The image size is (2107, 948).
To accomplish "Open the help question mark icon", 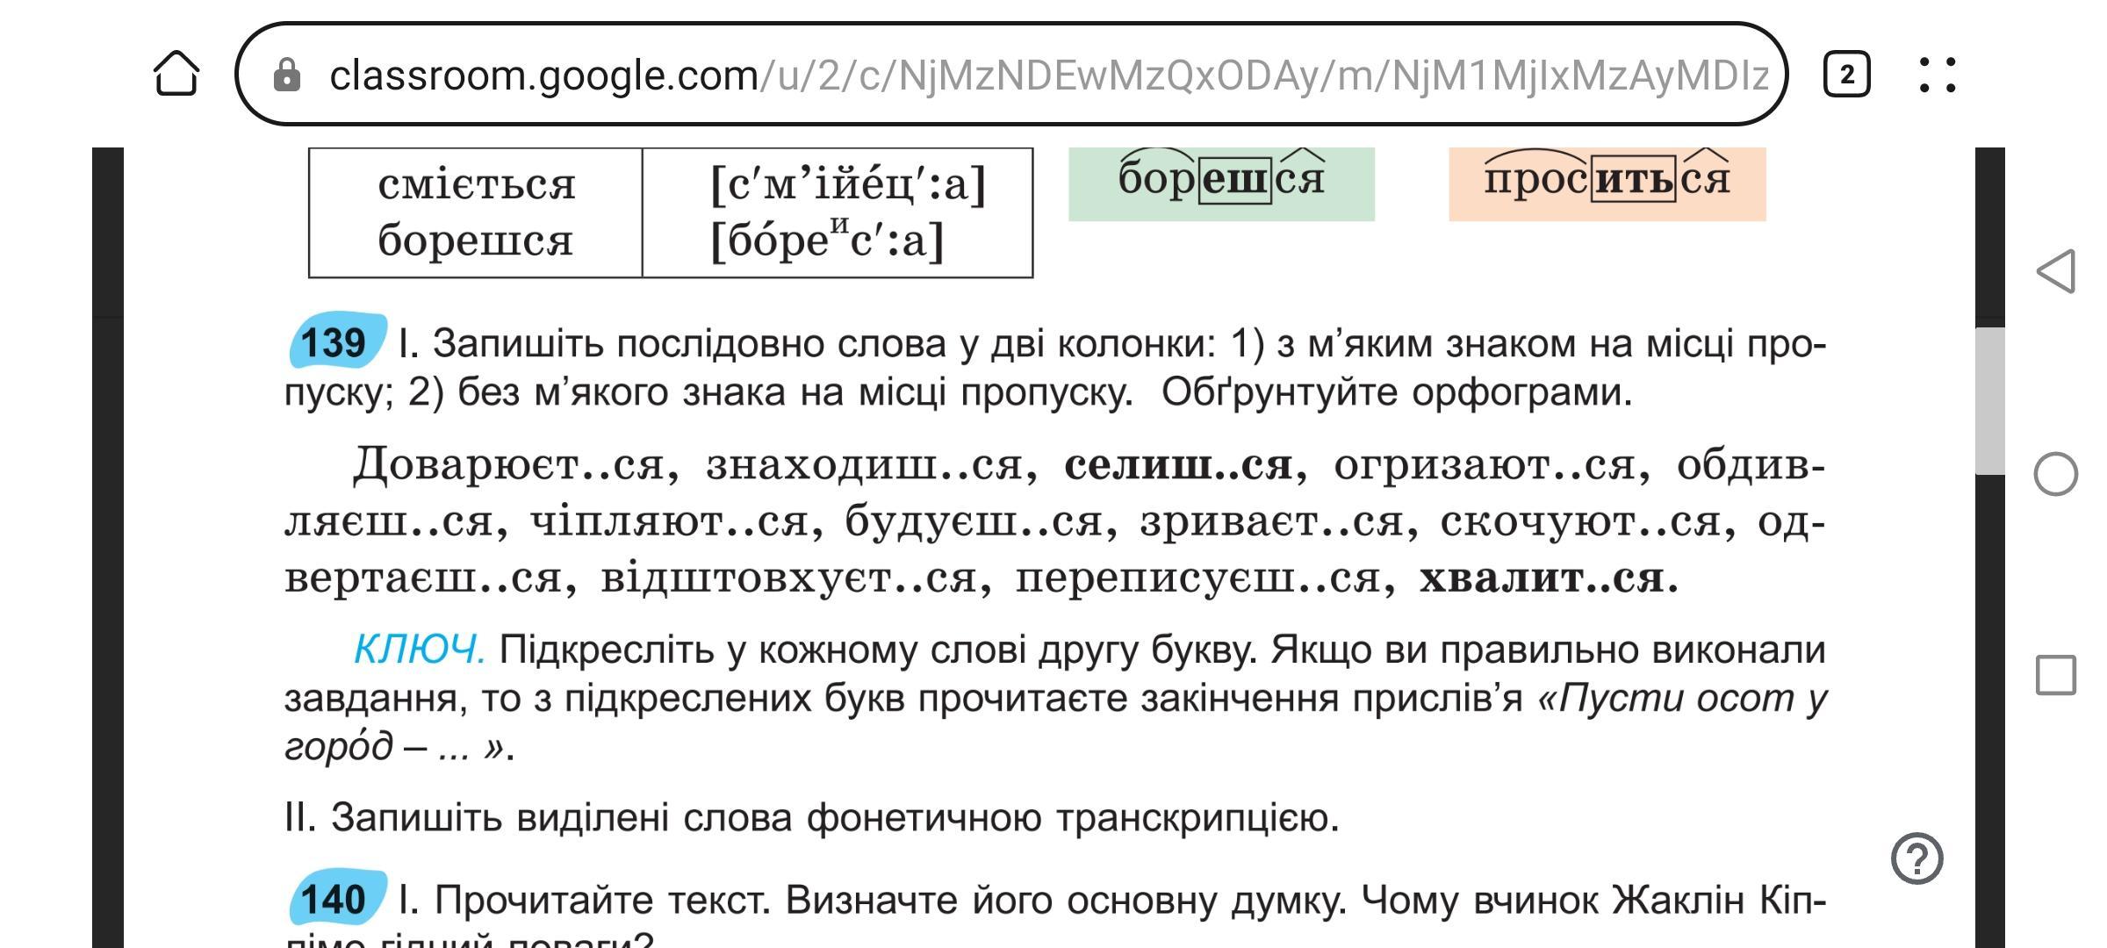I will click(x=1916, y=858).
